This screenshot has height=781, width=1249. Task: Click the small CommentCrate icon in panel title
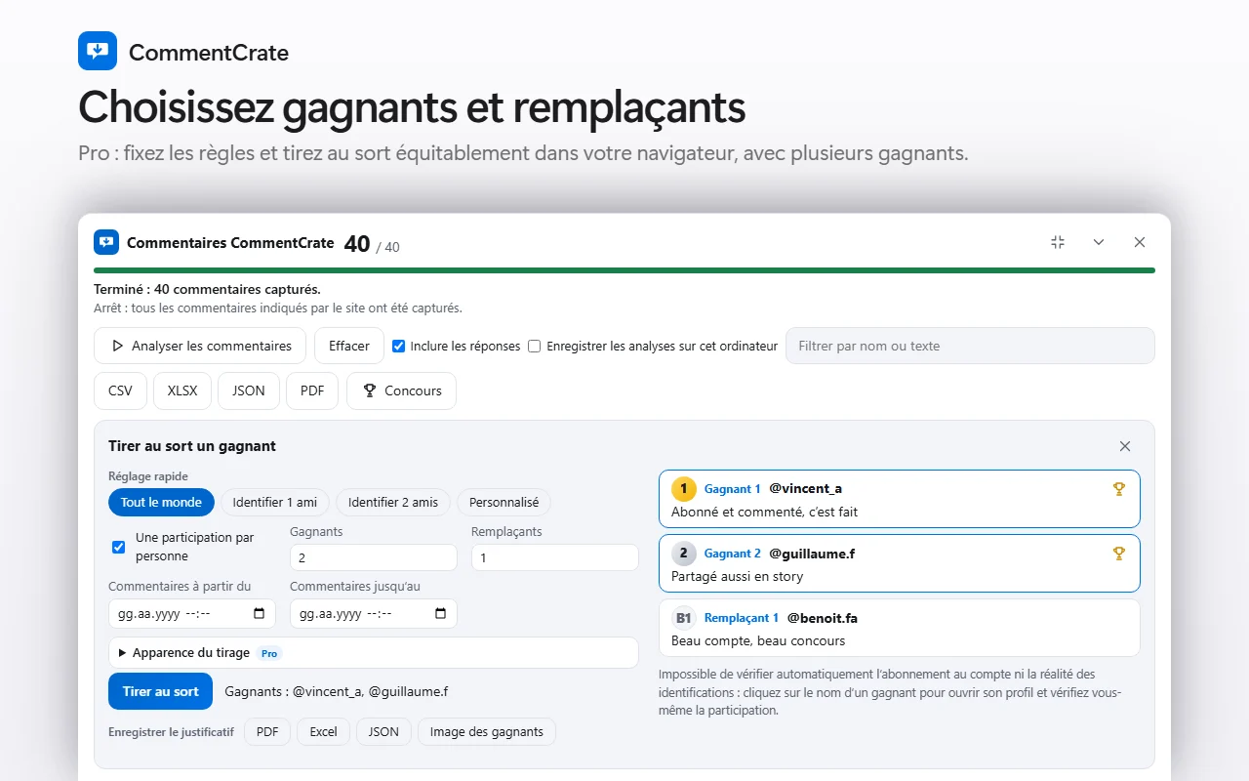click(106, 242)
